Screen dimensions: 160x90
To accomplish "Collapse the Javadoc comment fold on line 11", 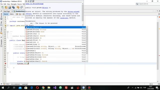I will (x=8, y=32).
